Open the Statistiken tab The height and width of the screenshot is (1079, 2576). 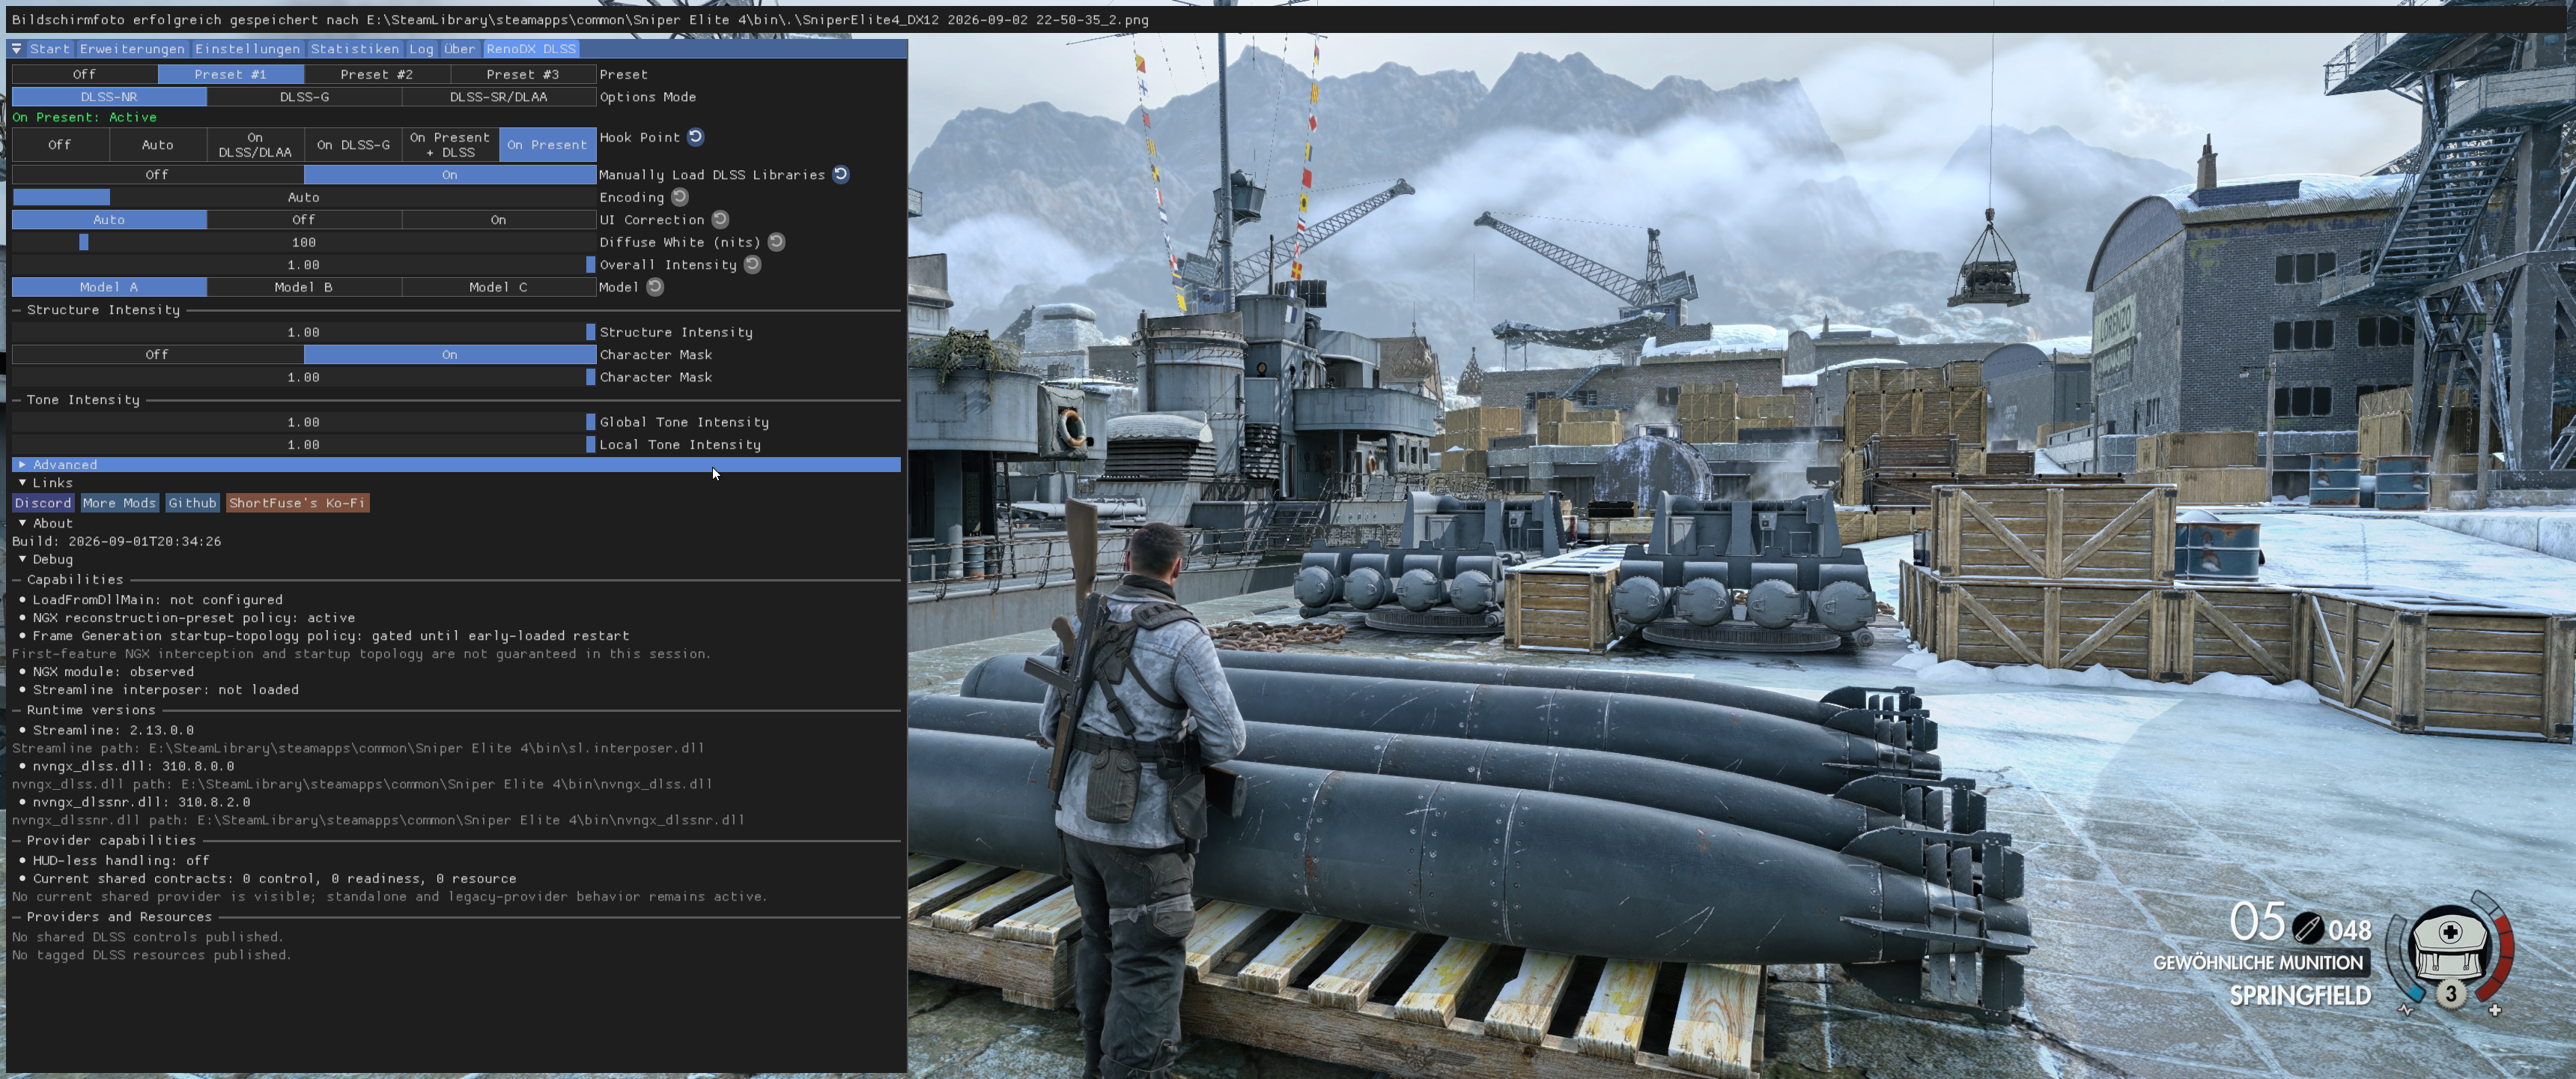pos(354,48)
